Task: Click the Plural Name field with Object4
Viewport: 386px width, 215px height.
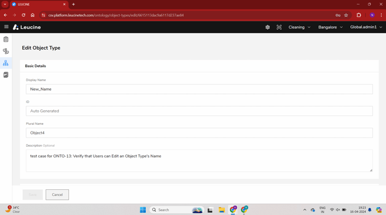Action: (199, 133)
